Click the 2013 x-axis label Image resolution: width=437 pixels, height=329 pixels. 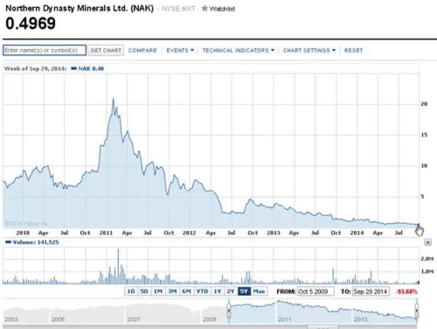[273, 233]
